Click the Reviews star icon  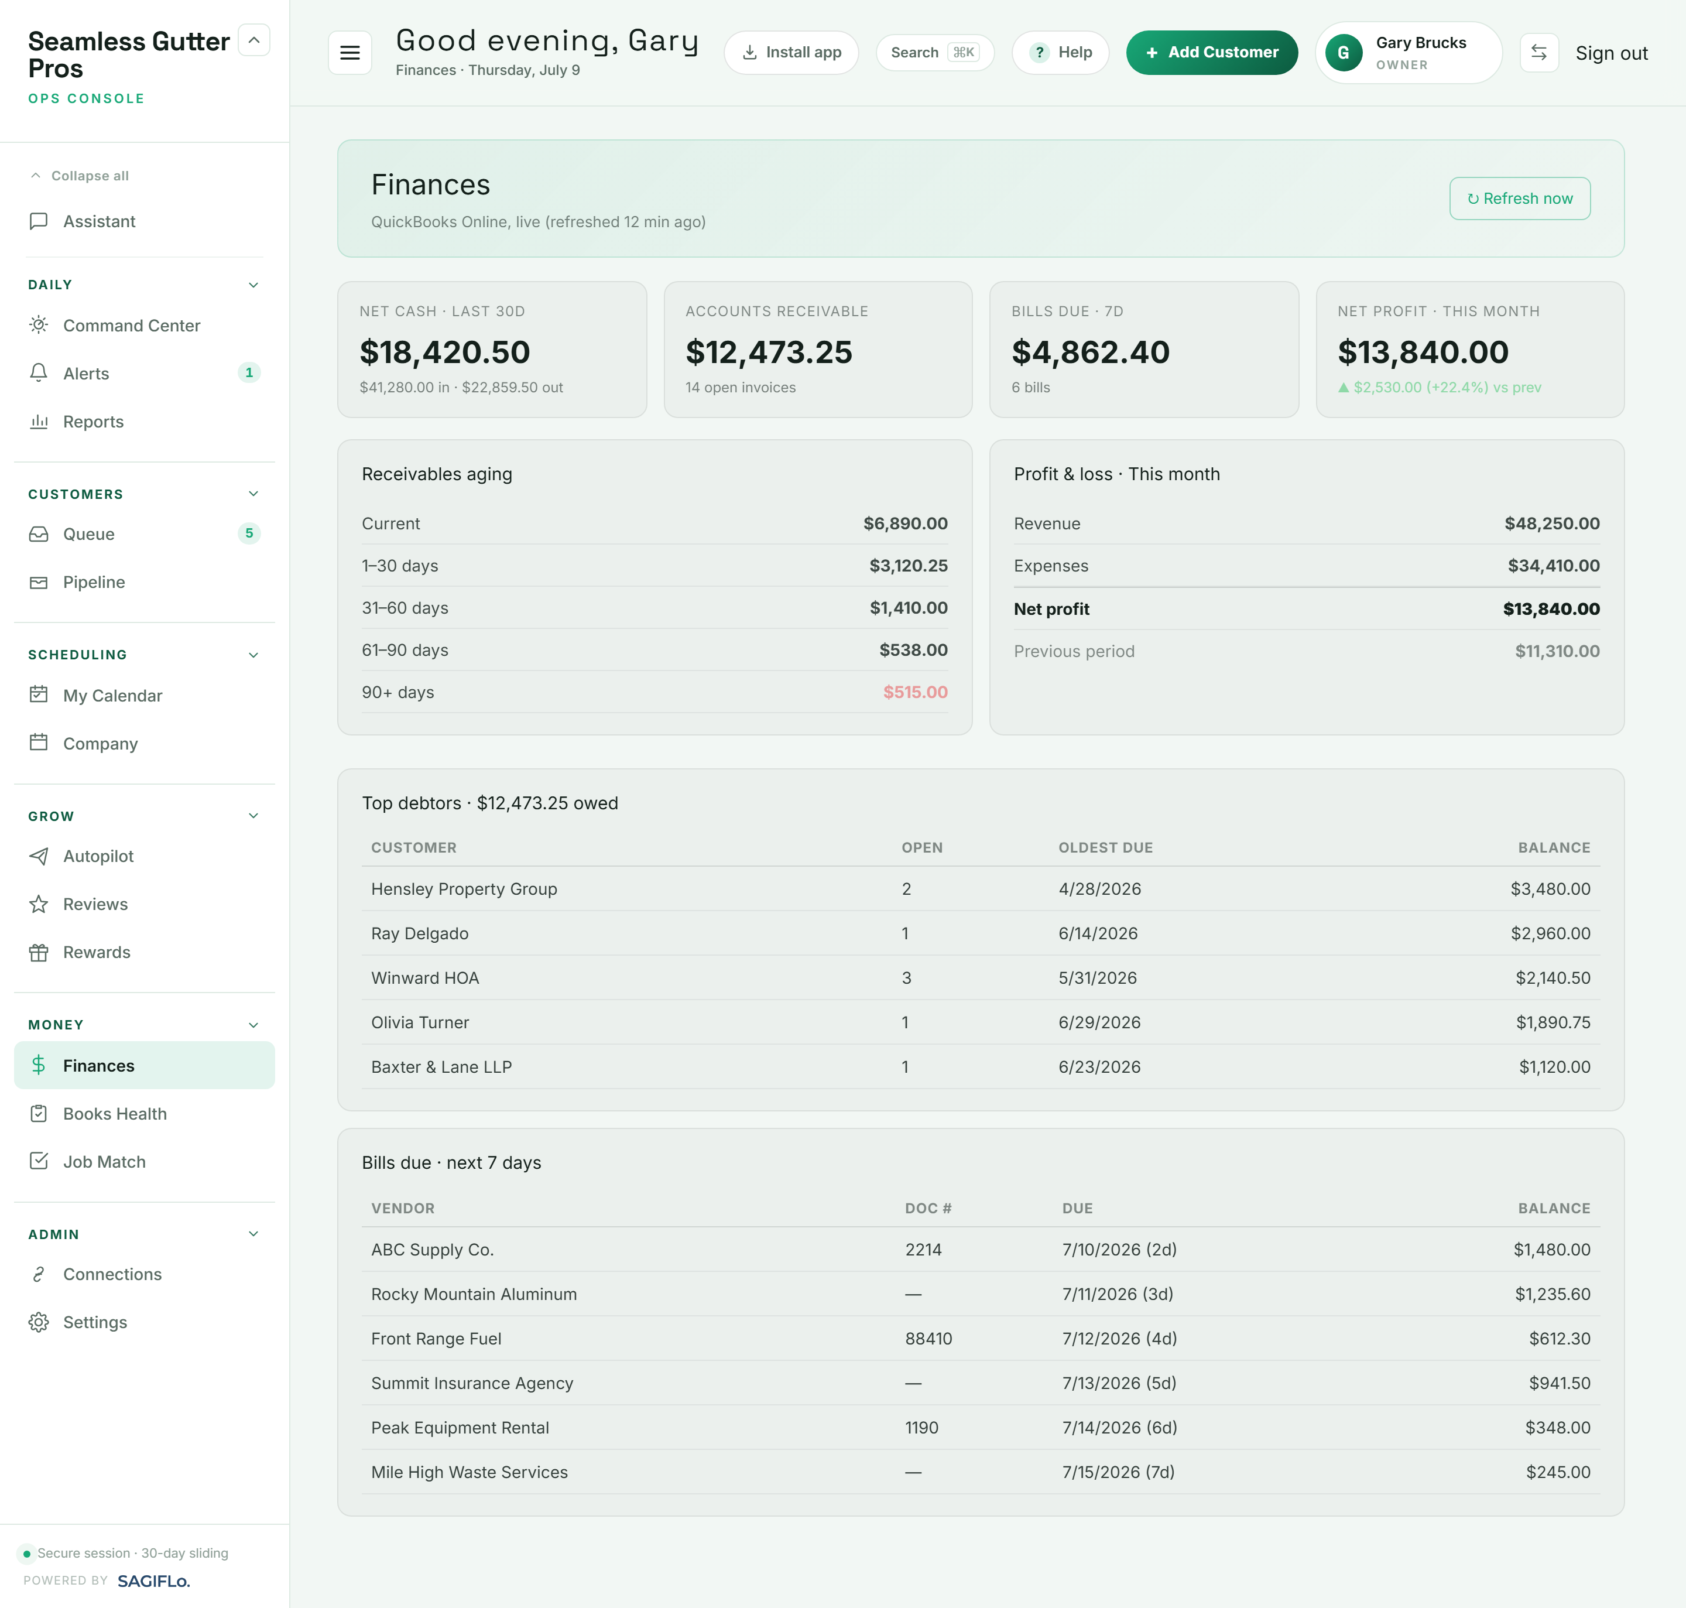(x=39, y=904)
